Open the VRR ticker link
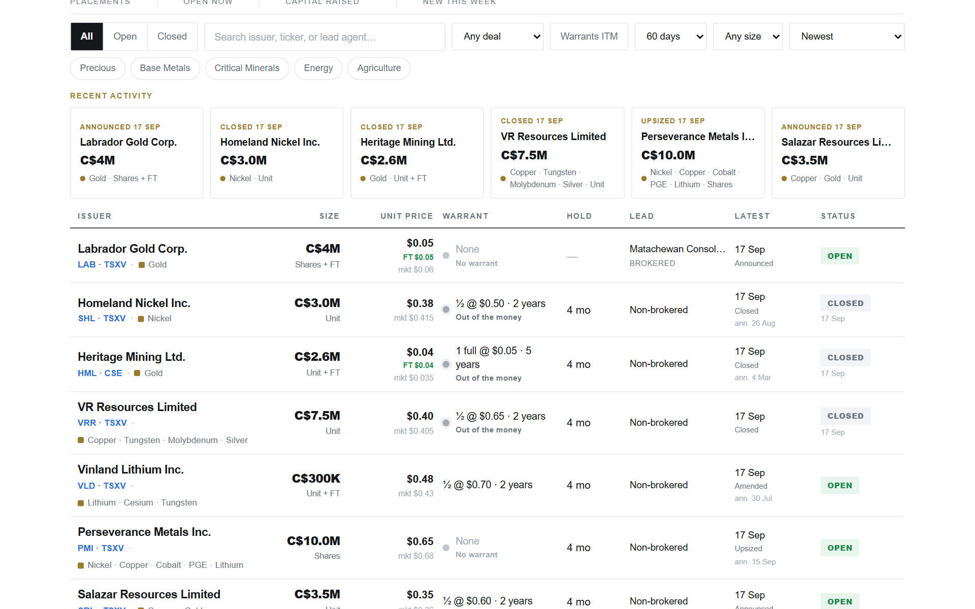This screenshot has width=975, height=609. tap(86, 423)
